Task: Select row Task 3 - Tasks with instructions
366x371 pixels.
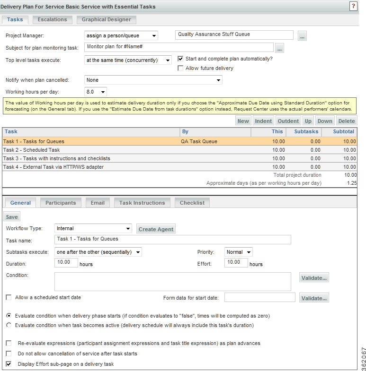Action: (179, 158)
